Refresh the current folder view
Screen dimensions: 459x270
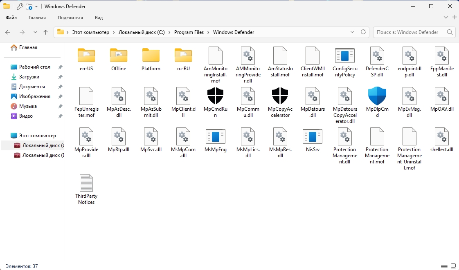coord(363,32)
